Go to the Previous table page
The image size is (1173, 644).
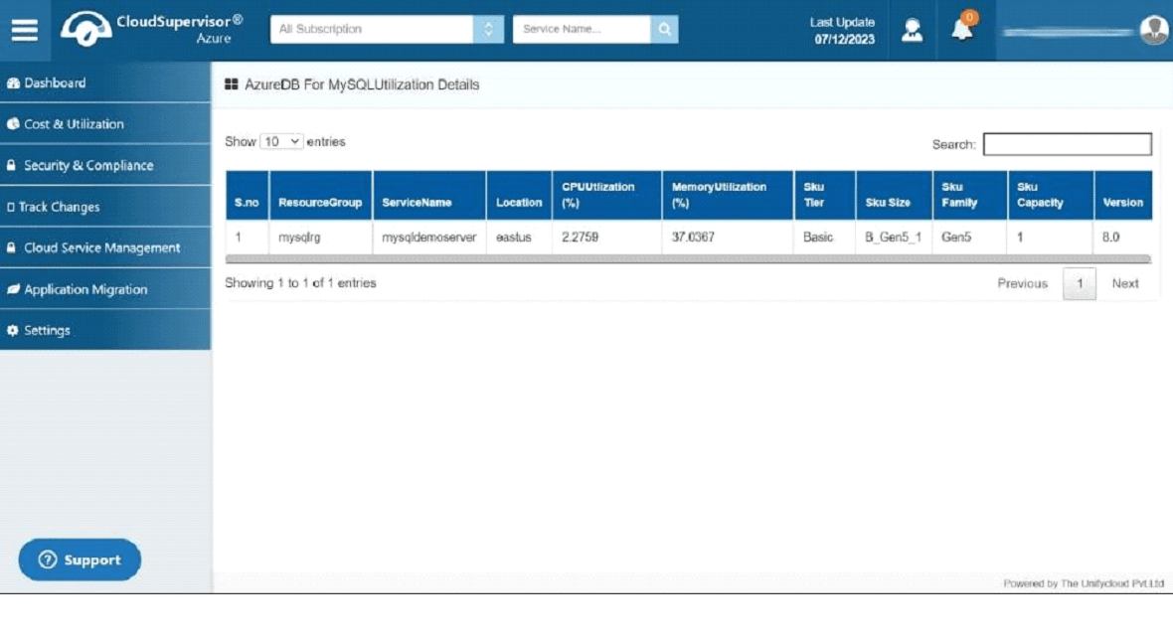[1022, 283]
